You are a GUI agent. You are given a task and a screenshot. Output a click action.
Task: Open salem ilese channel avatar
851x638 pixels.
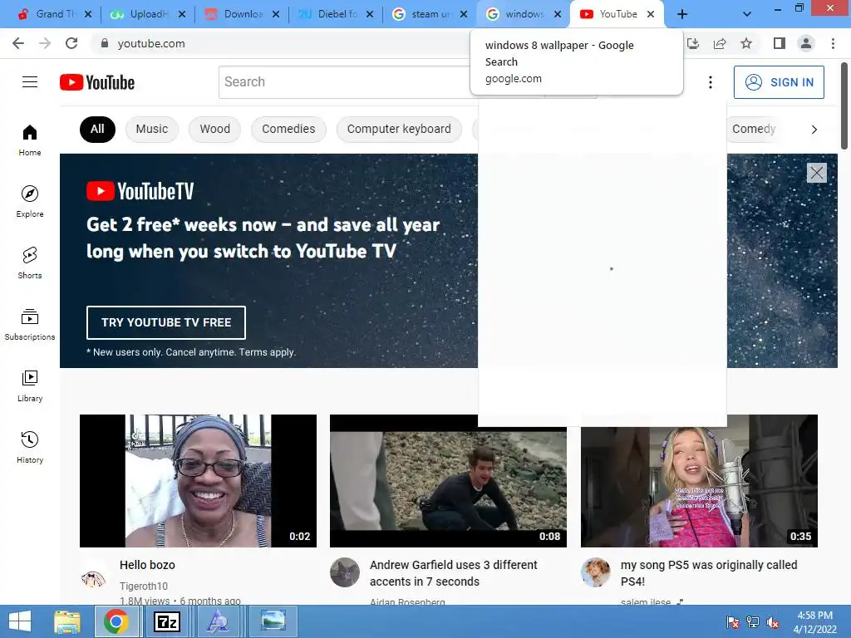click(x=595, y=572)
